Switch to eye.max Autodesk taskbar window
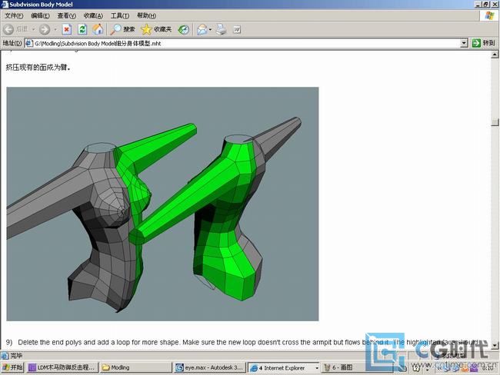Viewport: 500px width, 375px height. coord(210,367)
